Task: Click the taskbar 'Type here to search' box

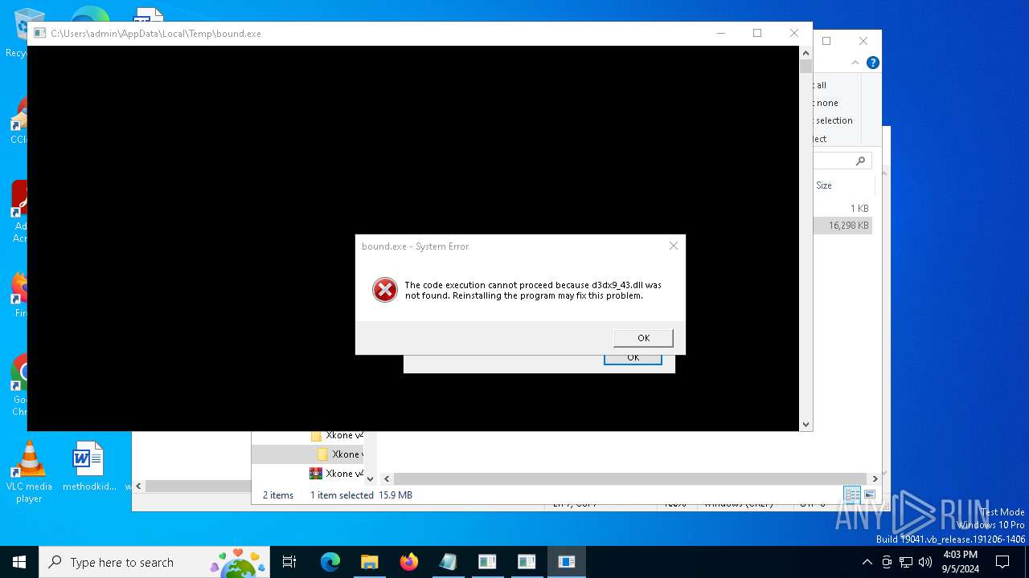Action: 155,562
